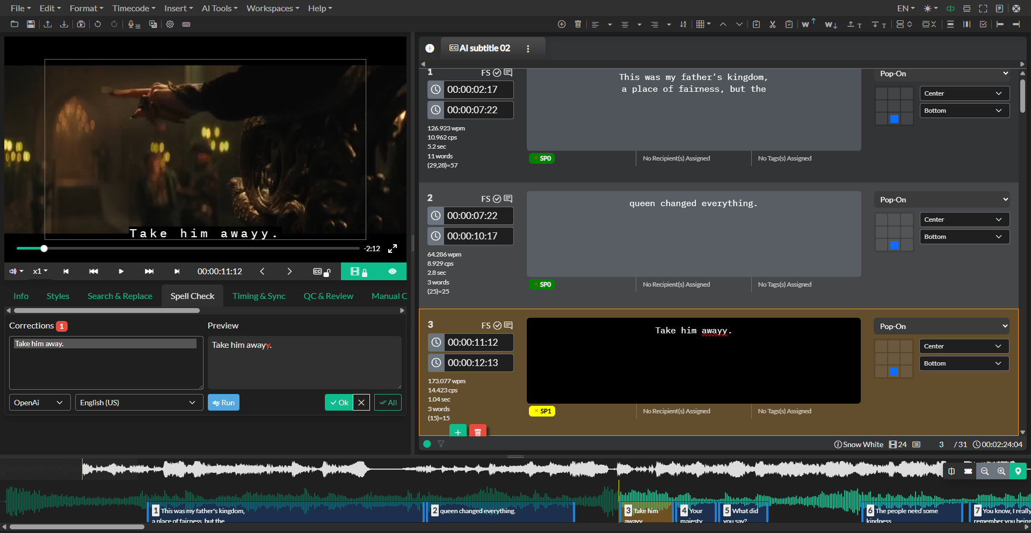
Task: Click the save project icon
Action: 31,24
